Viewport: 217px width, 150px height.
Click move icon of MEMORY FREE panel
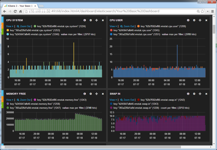(x=97, y=94)
